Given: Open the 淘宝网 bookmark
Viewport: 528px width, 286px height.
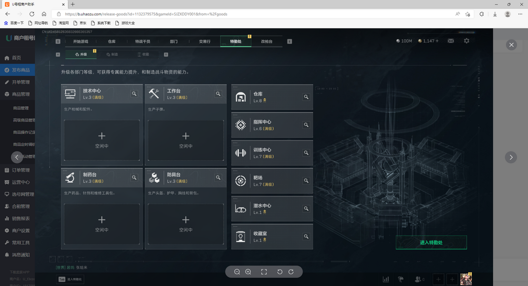Looking at the screenshot, I should click(x=61, y=23).
